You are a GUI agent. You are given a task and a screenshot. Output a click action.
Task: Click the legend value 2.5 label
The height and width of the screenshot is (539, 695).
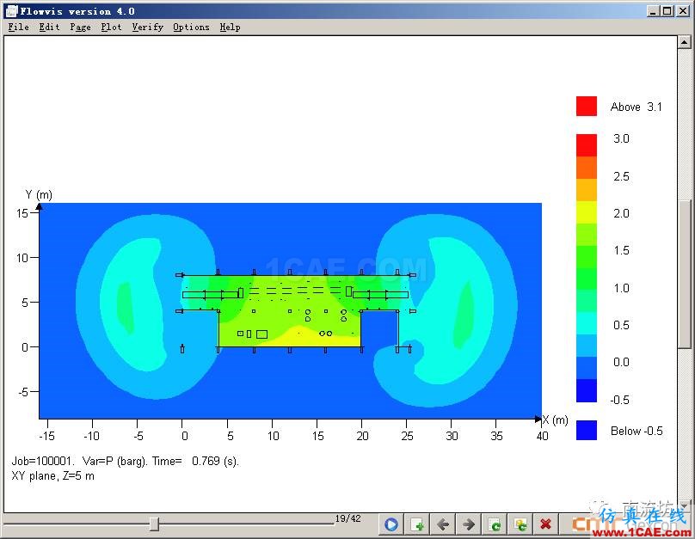pos(621,177)
